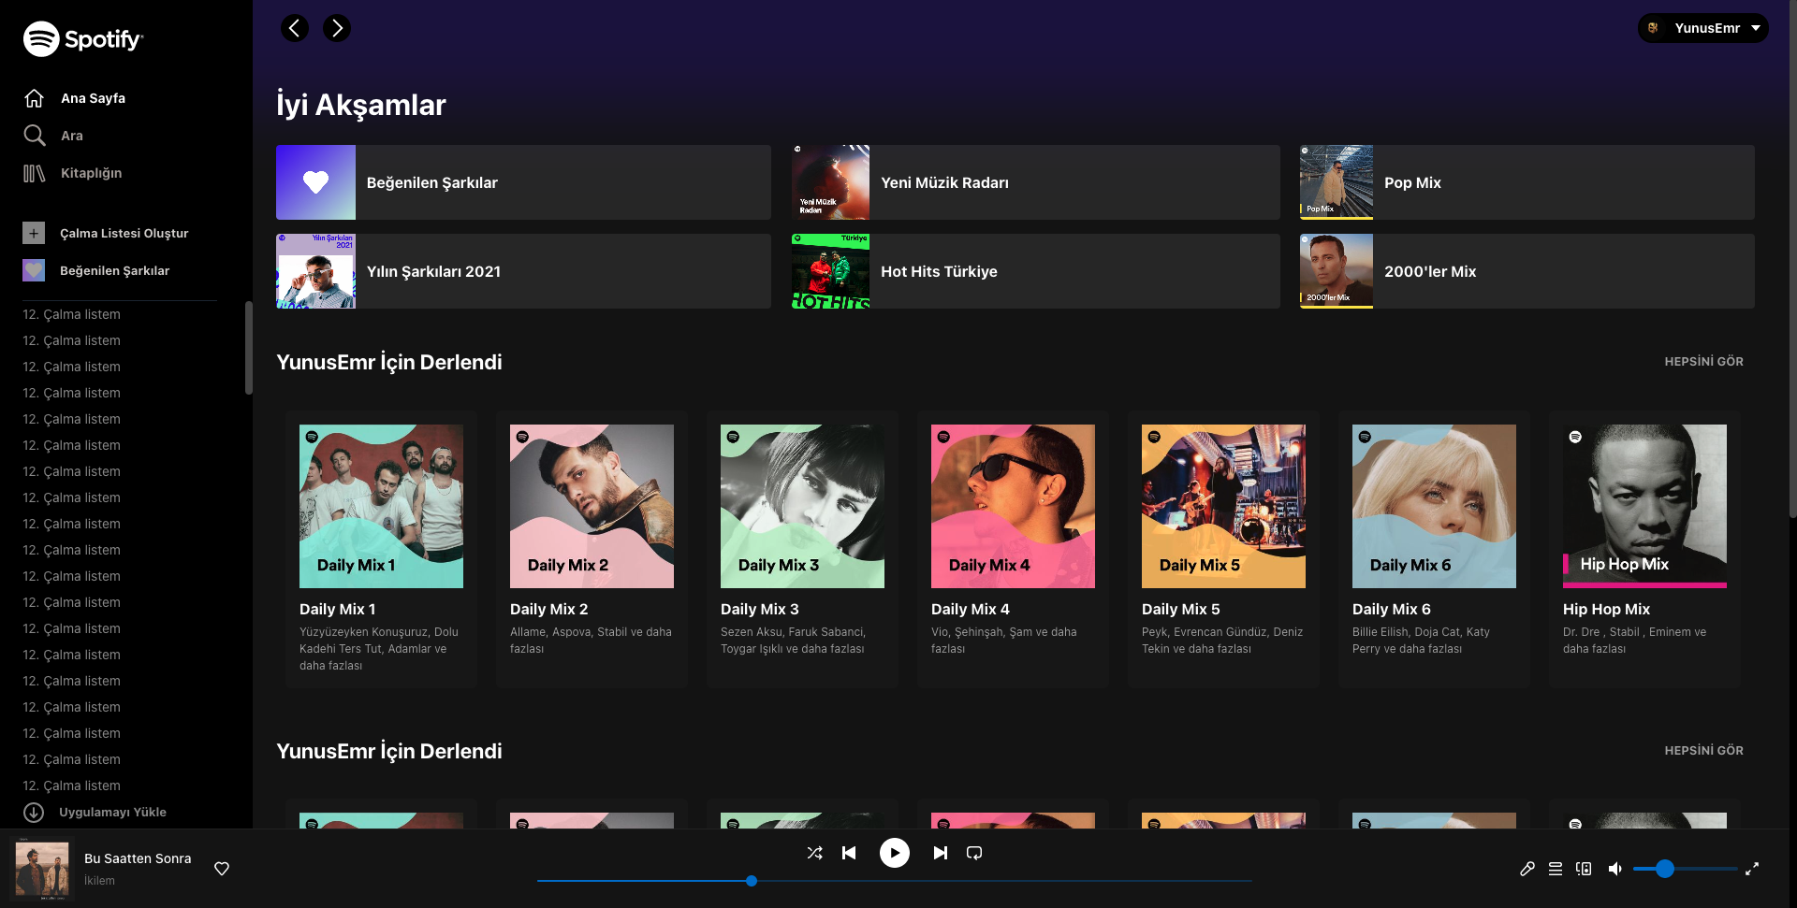Click the Spotify logo
Screen dimensions: 1797x908
click(x=83, y=39)
